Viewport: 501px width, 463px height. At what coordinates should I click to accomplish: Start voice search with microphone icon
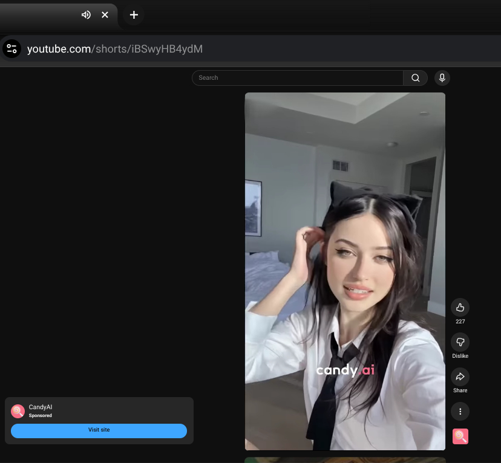(442, 78)
